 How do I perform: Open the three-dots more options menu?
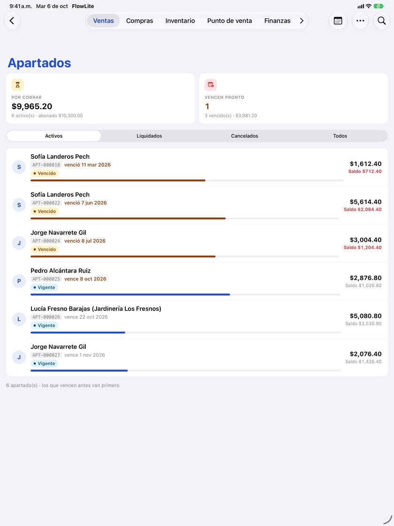point(360,21)
